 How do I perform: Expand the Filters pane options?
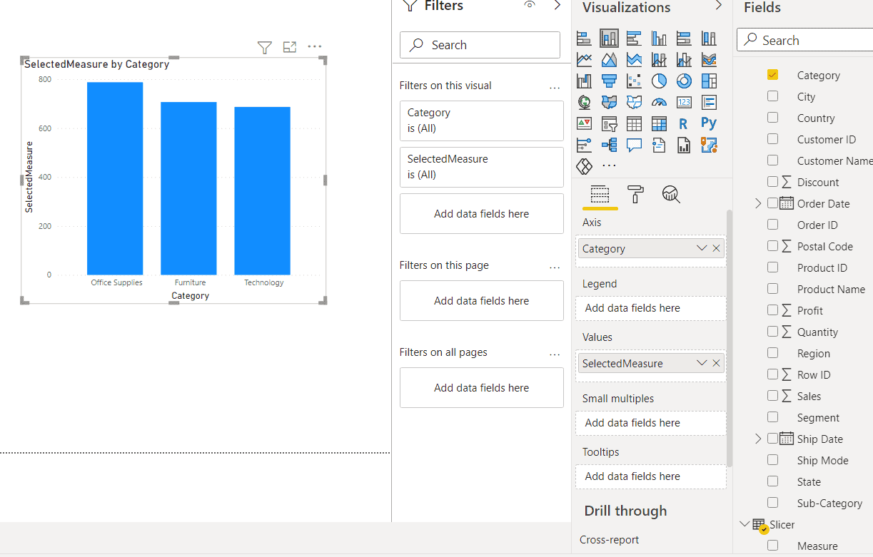(556, 6)
